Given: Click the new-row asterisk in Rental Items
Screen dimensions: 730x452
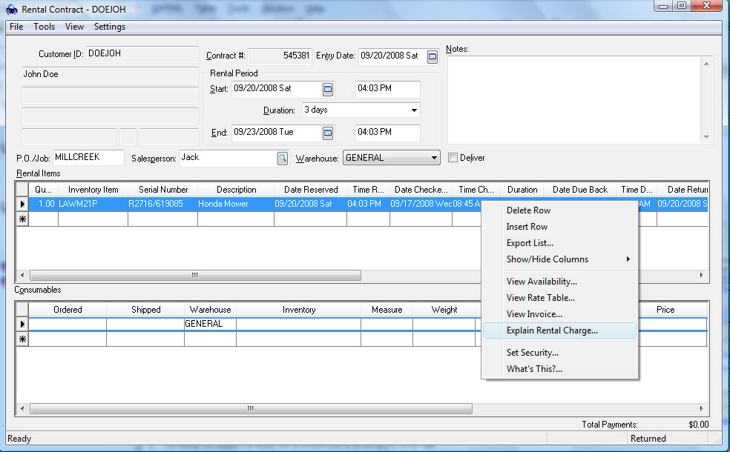Looking at the screenshot, I should pos(22,219).
